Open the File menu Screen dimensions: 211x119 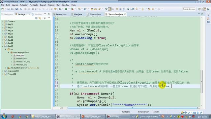pos(2,5)
